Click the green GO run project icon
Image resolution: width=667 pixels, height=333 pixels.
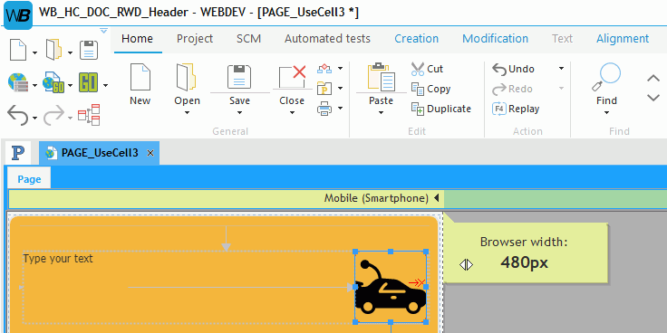click(x=88, y=82)
